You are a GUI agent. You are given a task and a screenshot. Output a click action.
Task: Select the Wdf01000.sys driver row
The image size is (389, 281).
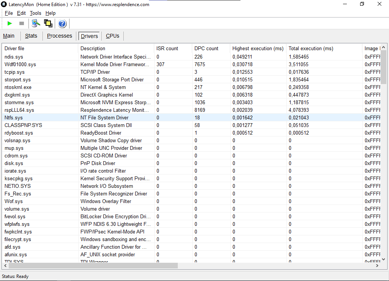coord(20,64)
